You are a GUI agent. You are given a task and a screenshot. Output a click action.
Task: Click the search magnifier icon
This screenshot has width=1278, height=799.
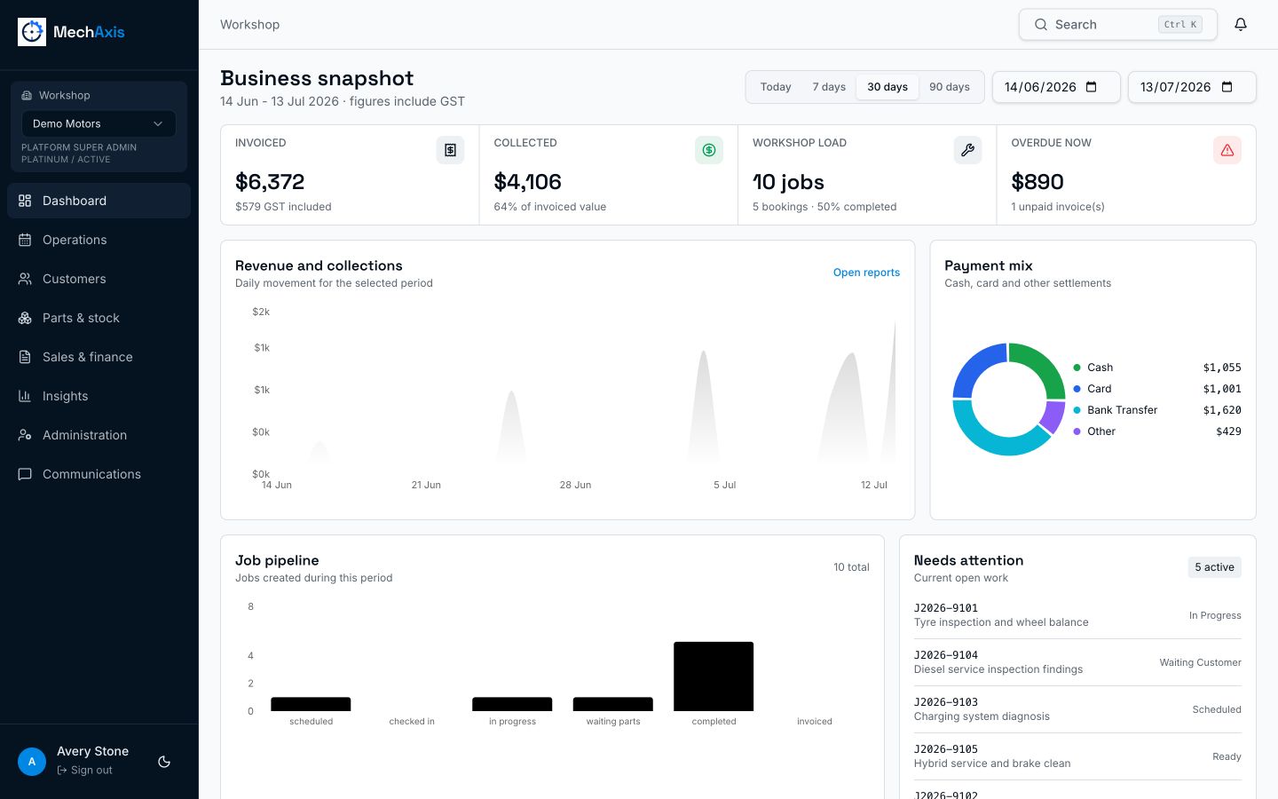[x=1041, y=25]
